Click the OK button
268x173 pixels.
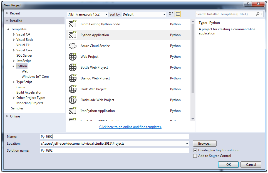(228, 164)
